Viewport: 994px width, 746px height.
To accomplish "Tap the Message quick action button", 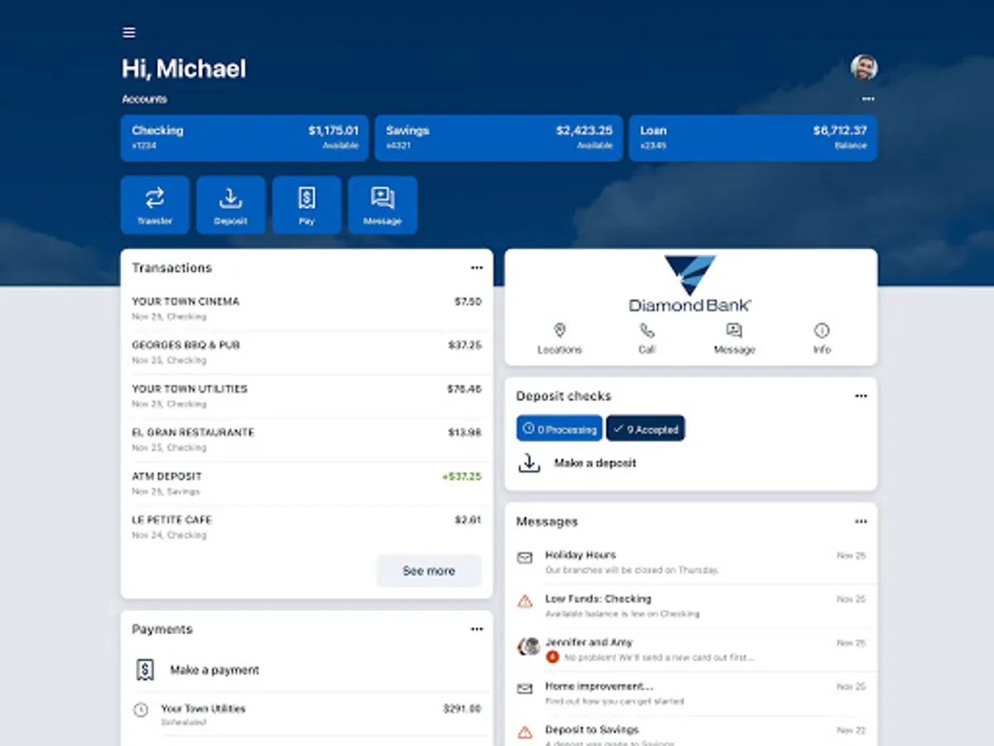I will point(383,205).
